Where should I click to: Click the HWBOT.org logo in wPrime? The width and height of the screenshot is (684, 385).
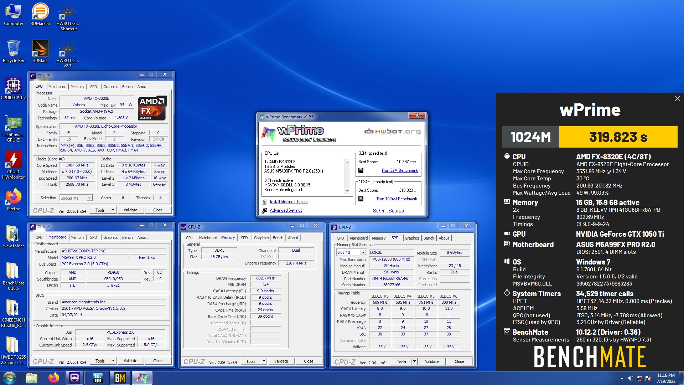tap(392, 132)
